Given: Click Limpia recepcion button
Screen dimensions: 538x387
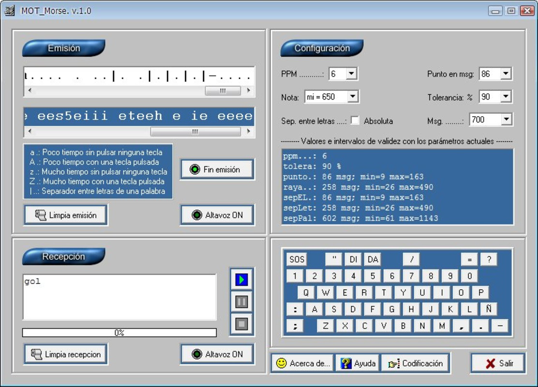Looking at the screenshot, I should (66, 354).
